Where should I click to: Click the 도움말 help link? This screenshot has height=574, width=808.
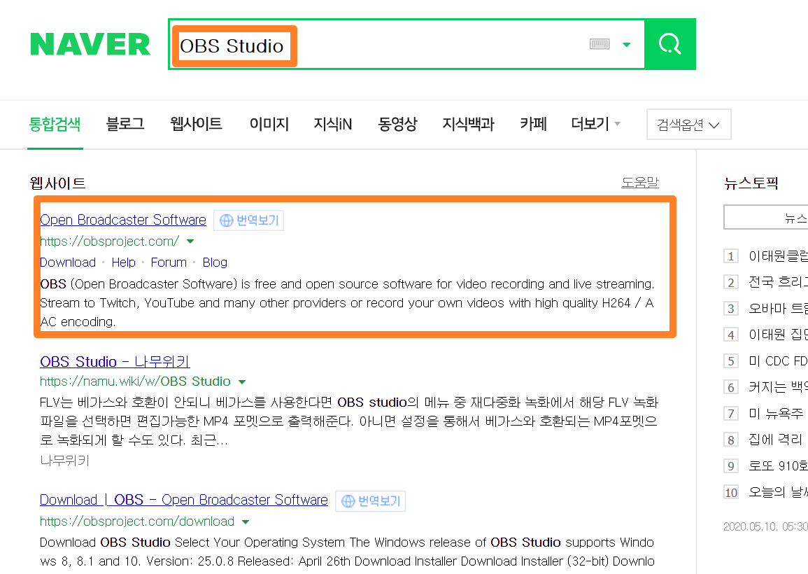pyautogui.click(x=640, y=182)
